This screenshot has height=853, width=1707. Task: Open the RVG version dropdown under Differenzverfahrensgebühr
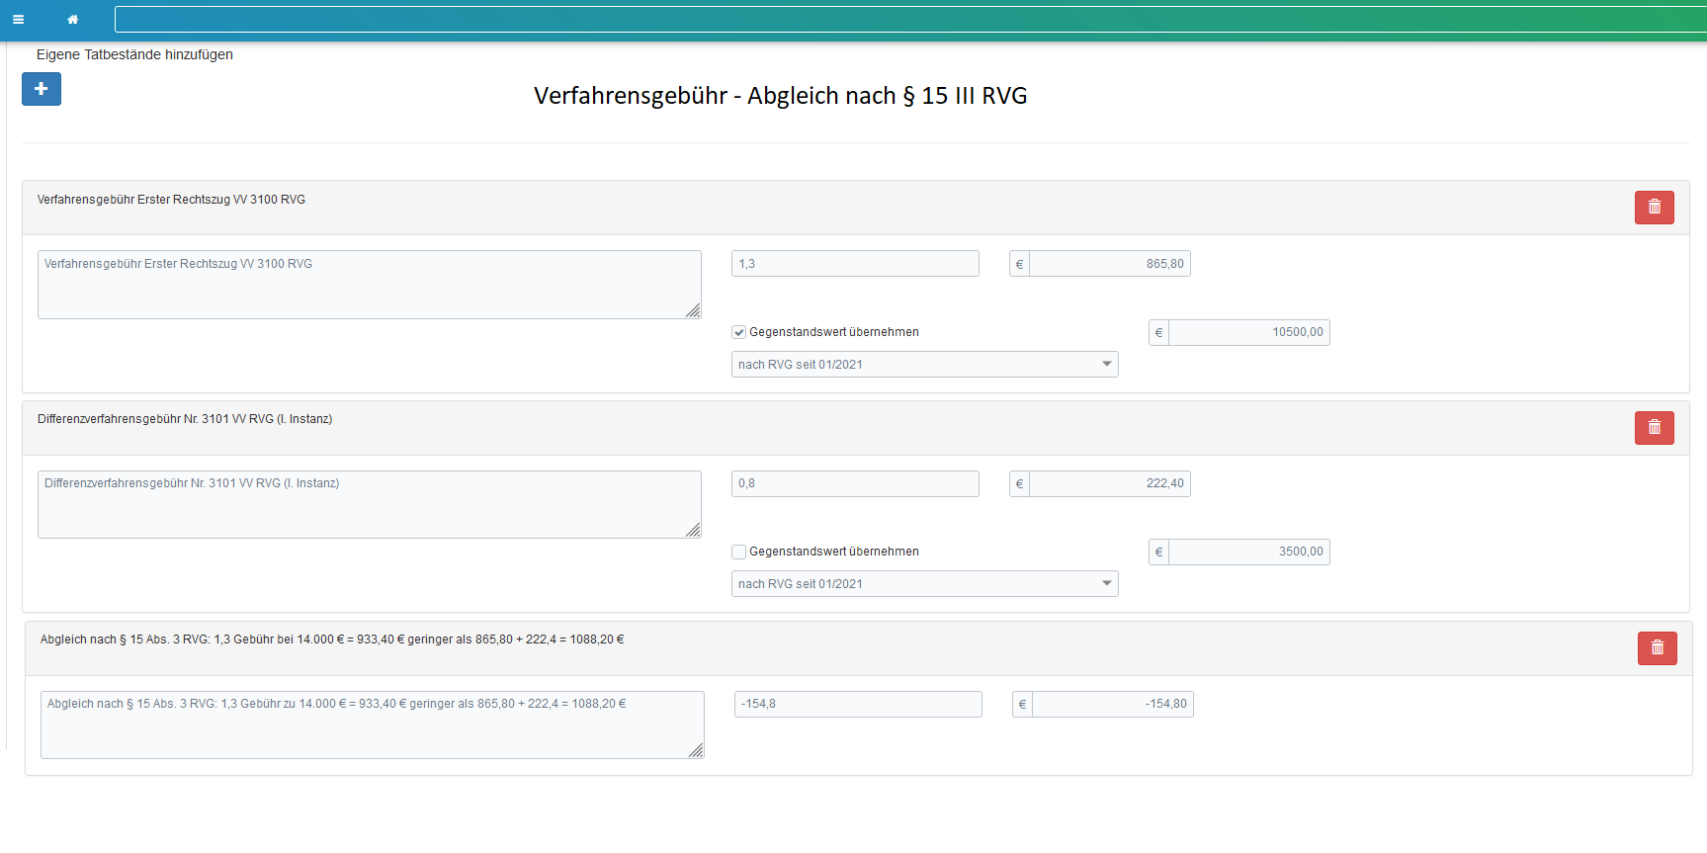point(924,584)
